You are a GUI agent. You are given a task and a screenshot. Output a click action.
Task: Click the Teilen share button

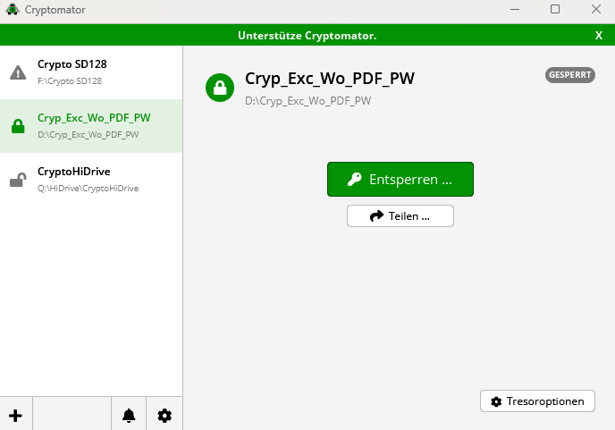400,216
